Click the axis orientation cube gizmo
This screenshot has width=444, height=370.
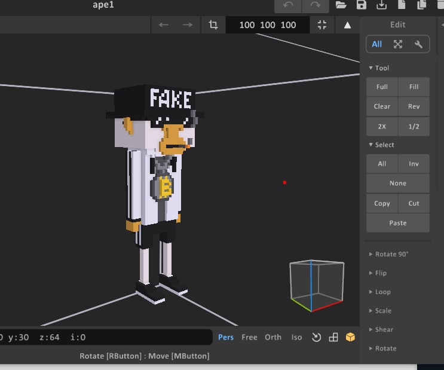317,286
